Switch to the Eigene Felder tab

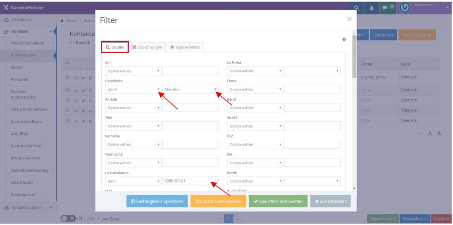pos(185,47)
